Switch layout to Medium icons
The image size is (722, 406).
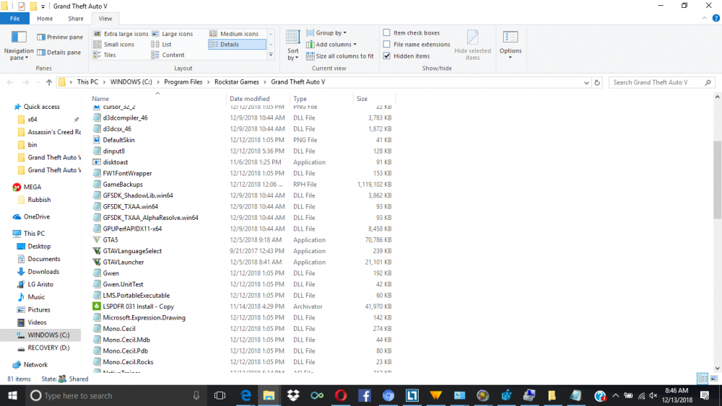click(235, 34)
